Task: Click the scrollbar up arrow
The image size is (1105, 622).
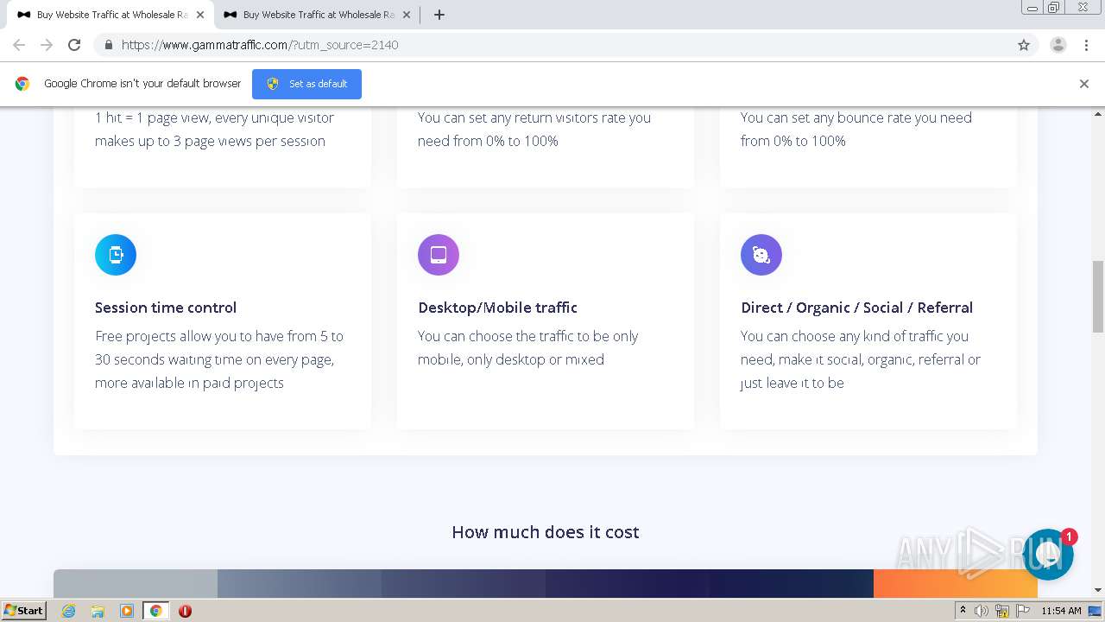Action: tap(1098, 113)
